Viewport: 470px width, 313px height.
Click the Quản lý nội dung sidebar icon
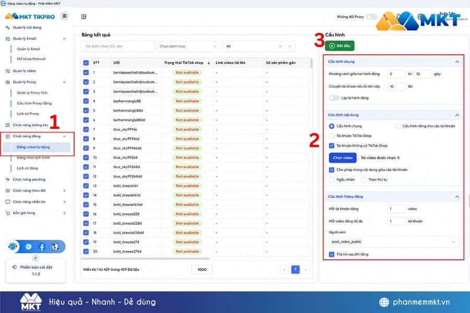pos(8,28)
